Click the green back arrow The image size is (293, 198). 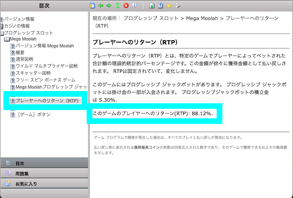click(x=101, y=6)
